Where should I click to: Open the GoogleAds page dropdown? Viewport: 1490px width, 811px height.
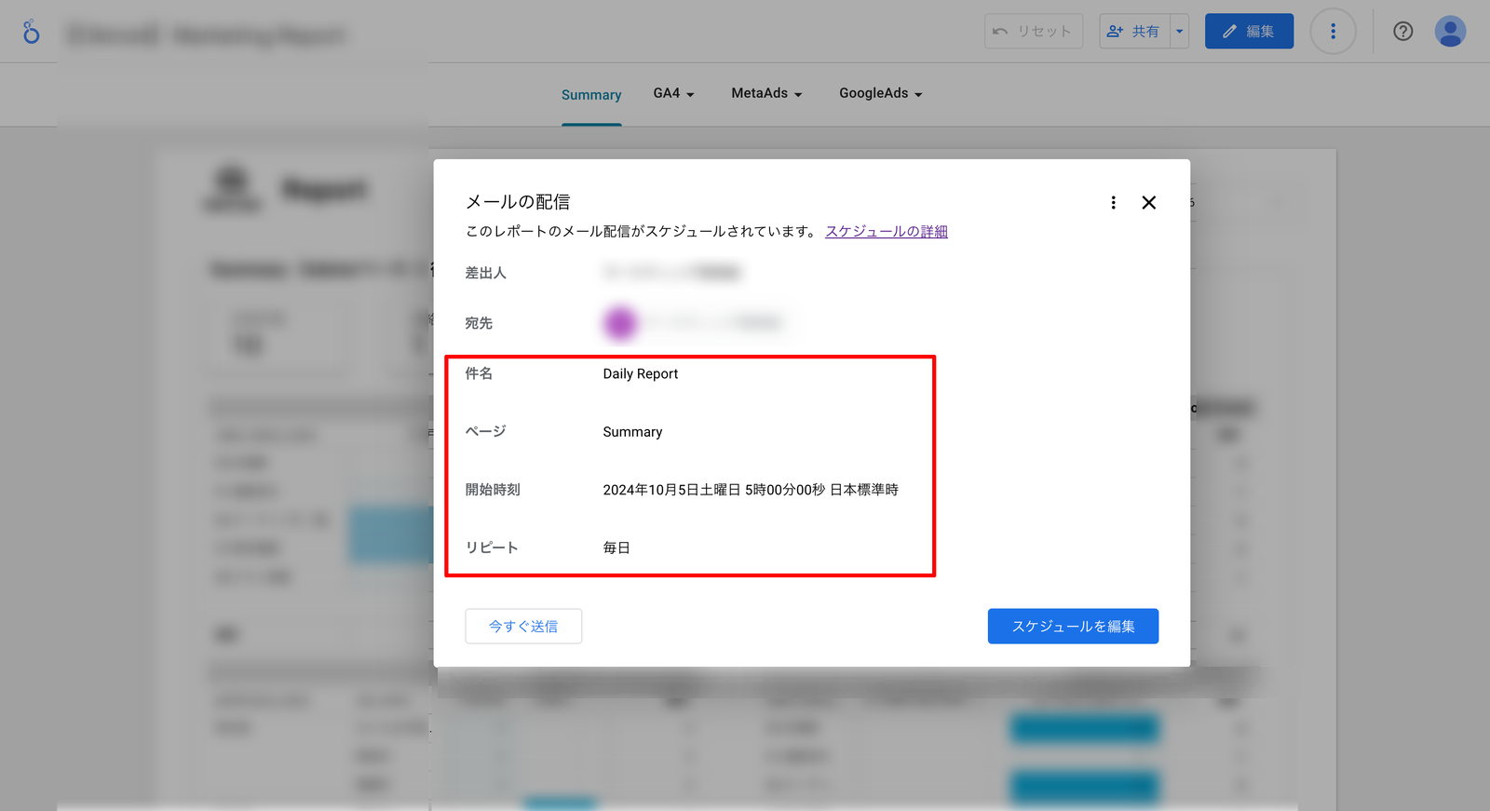click(880, 93)
